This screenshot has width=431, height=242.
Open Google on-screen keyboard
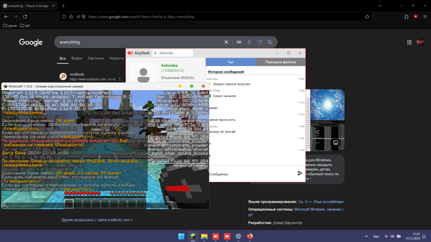[239, 42]
